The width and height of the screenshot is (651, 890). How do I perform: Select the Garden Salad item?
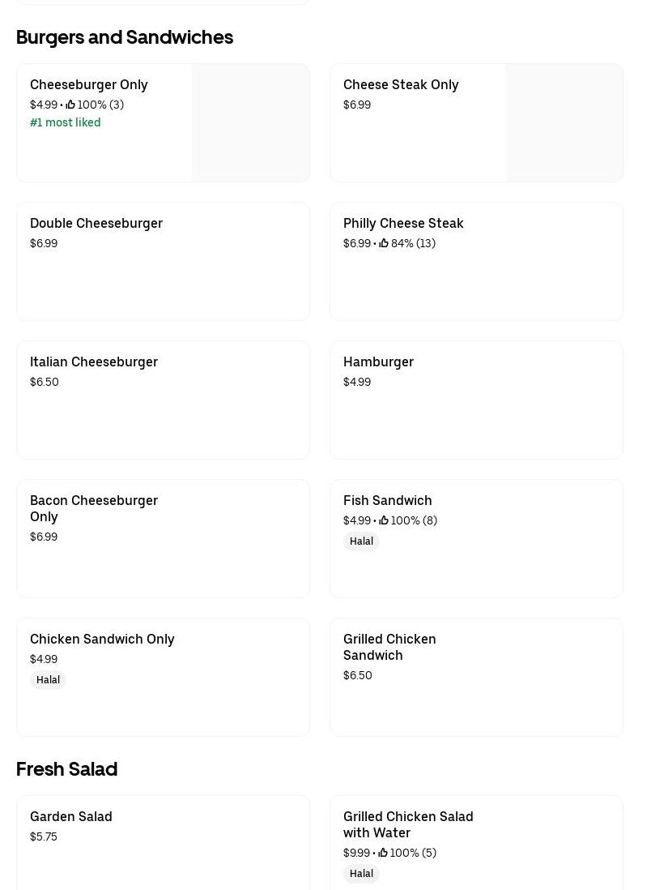pos(71,816)
